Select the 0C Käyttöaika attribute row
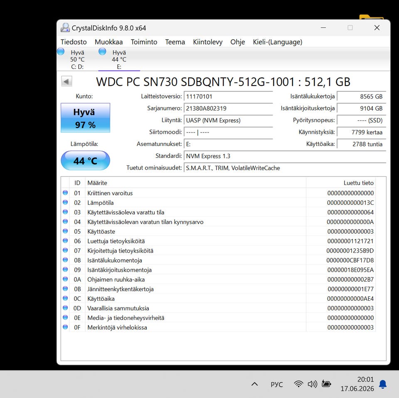399x398 pixels. pos(219,299)
